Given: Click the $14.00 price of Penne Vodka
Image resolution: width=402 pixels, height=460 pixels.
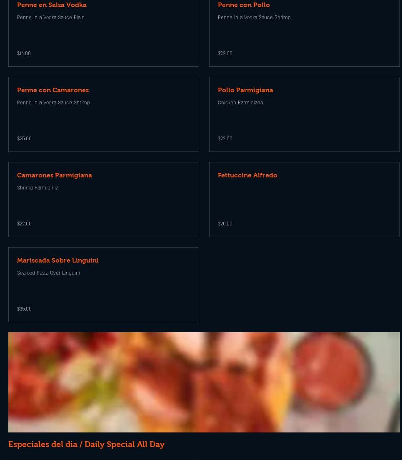Looking at the screenshot, I should [24, 53].
